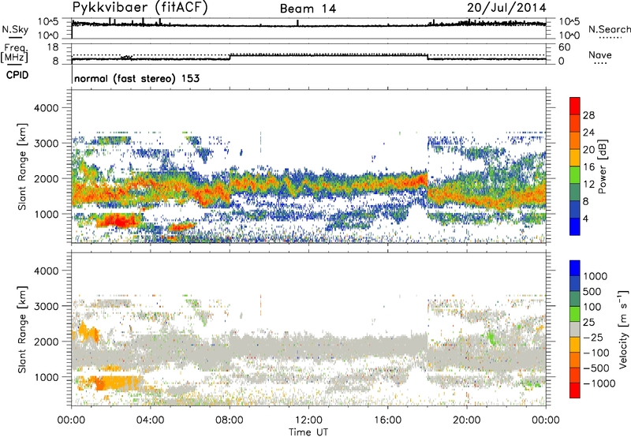Pick the bright blue bottom power colorbar segment
The height and width of the screenshot is (437, 631).
click(x=575, y=226)
